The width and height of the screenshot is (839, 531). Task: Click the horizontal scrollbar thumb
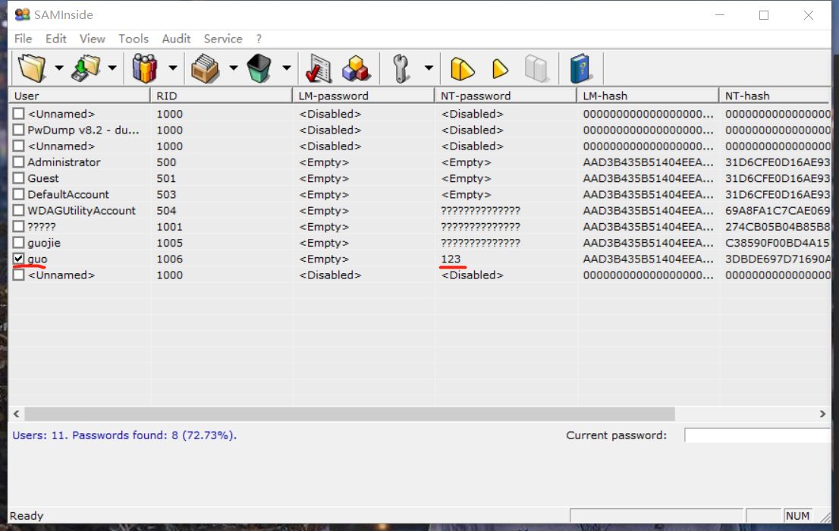[350, 413]
